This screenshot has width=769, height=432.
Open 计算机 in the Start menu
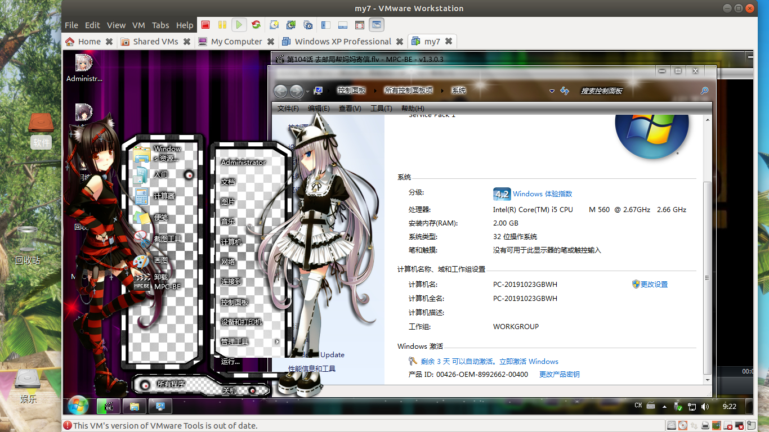coord(231,242)
